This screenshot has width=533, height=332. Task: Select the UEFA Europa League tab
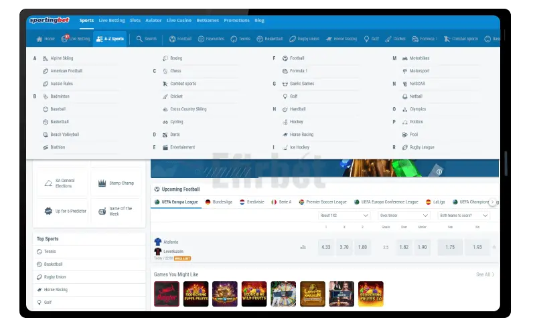(x=176, y=202)
